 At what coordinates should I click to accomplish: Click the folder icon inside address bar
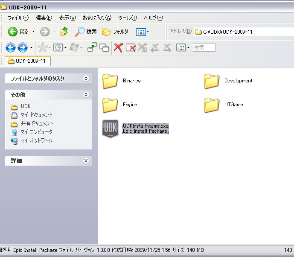pos(198,32)
